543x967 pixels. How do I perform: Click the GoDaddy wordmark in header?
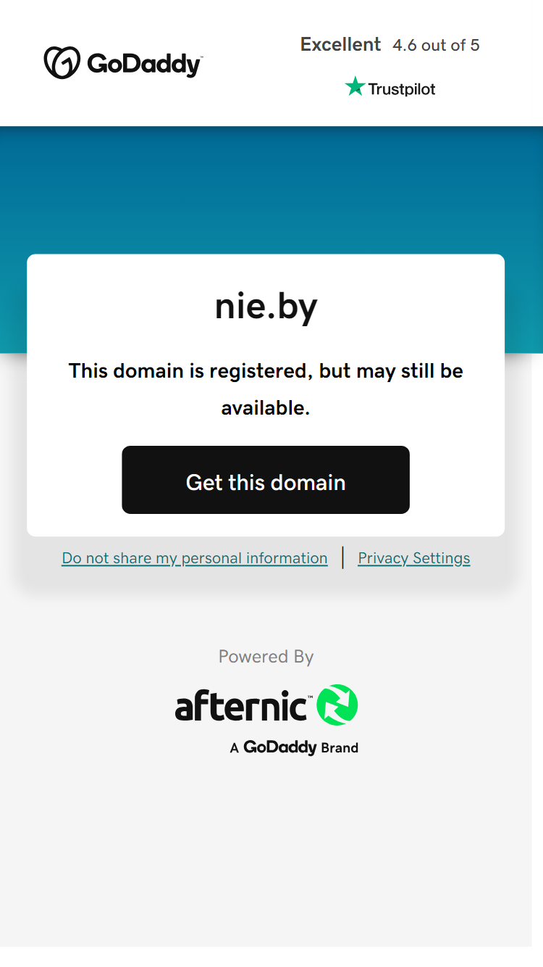tap(145, 64)
